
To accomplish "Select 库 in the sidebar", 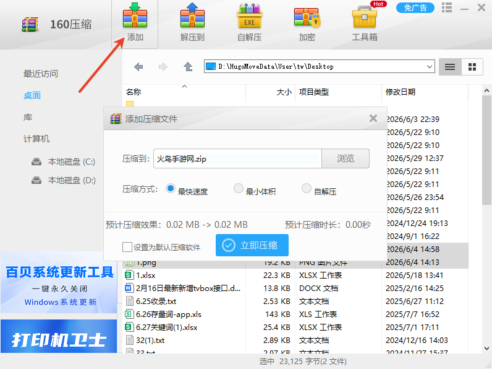I will click(x=28, y=117).
